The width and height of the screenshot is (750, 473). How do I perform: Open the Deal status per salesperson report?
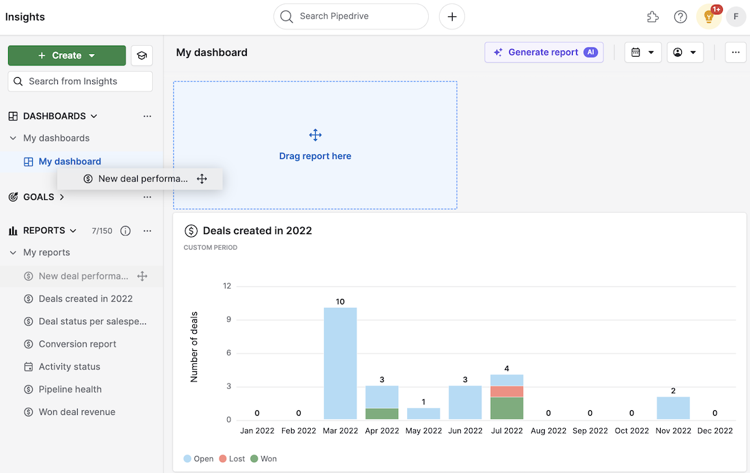92,321
